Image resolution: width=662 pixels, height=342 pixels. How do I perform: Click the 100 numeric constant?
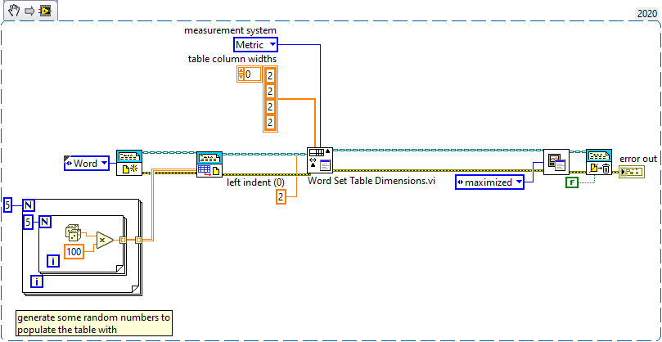pos(74,251)
